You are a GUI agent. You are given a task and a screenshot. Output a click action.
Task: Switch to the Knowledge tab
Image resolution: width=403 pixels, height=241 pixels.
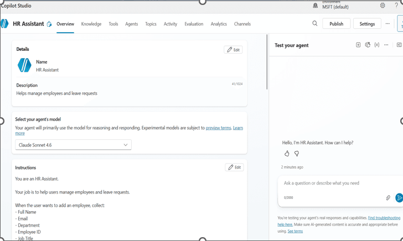tap(91, 24)
